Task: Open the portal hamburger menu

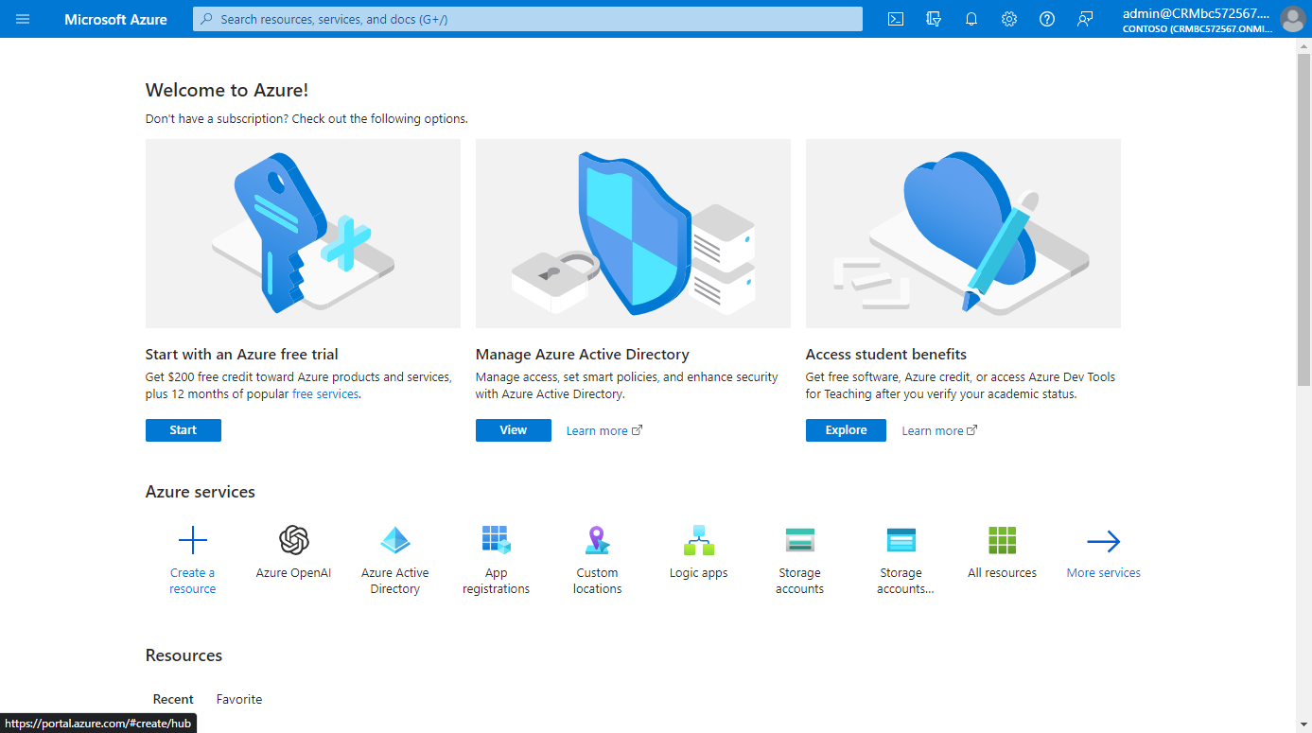Action: click(x=22, y=19)
